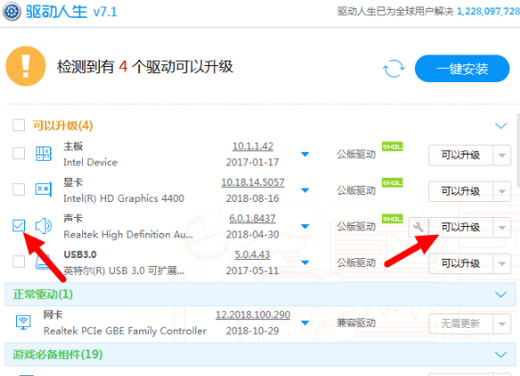Open version dropdown for 显卡 10.18.14.5057
Image resolution: width=520 pixels, height=376 pixels.
(x=305, y=190)
